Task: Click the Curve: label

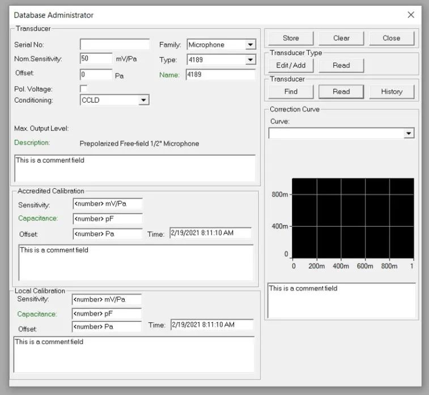Action: click(279, 121)
